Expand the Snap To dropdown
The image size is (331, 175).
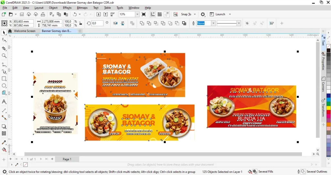[195, 14]
